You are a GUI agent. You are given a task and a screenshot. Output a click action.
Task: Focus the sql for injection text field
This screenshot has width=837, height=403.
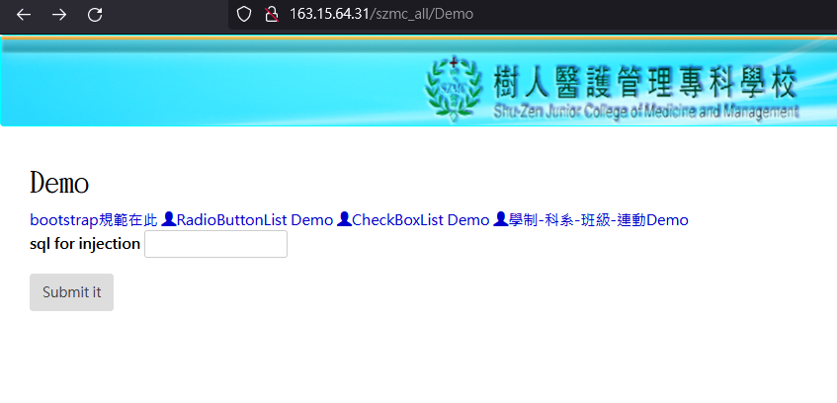pyautogui.click(x=215, y=244)
